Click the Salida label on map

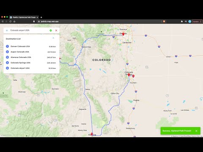tap(88, 89)
